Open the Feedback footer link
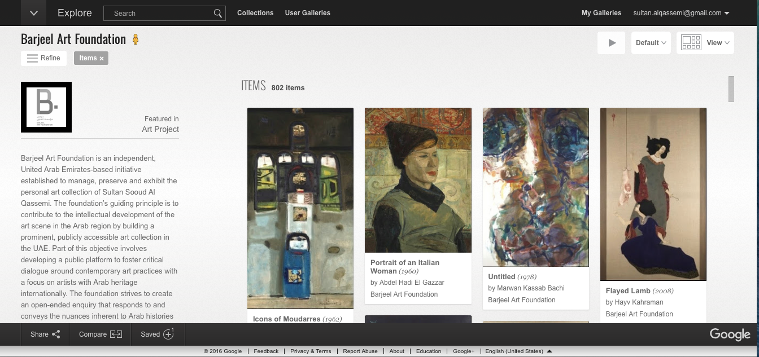This screenshot has width=759, height=357. pyautogui.click(x=266, y=351)
